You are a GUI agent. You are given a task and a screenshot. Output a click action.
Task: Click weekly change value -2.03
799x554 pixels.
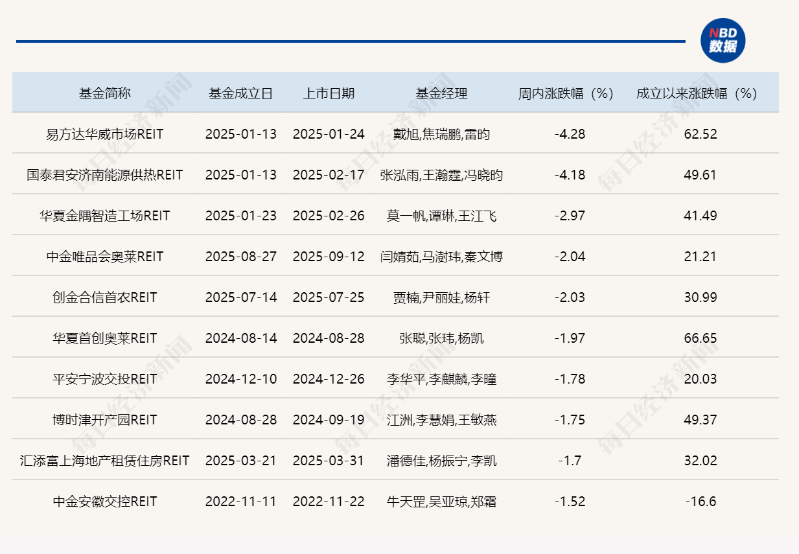pyautogui.click(x=570, y=297)
